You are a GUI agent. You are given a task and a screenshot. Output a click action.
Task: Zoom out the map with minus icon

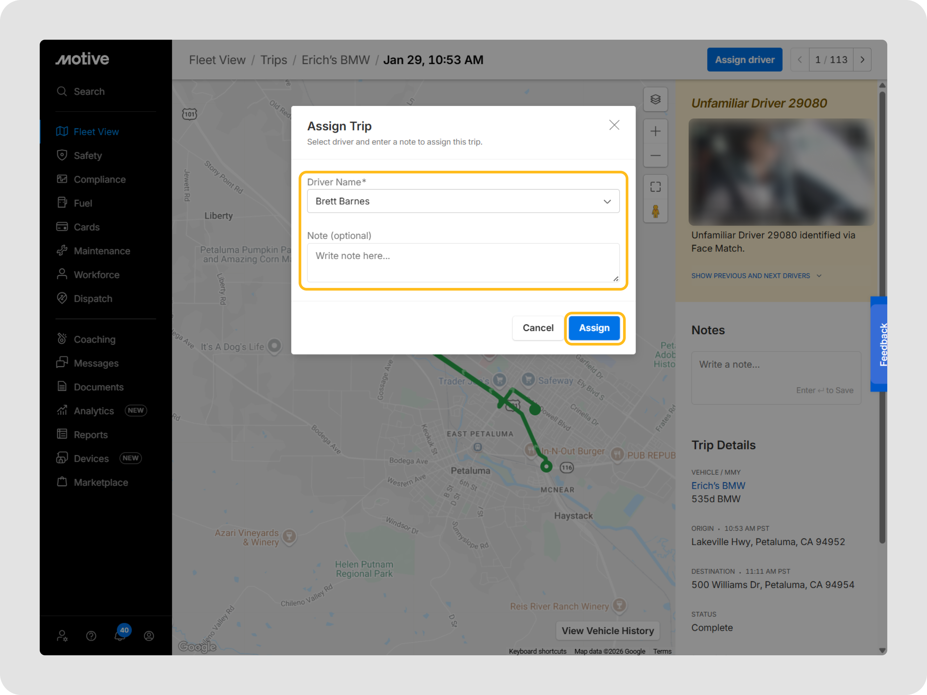656,156
